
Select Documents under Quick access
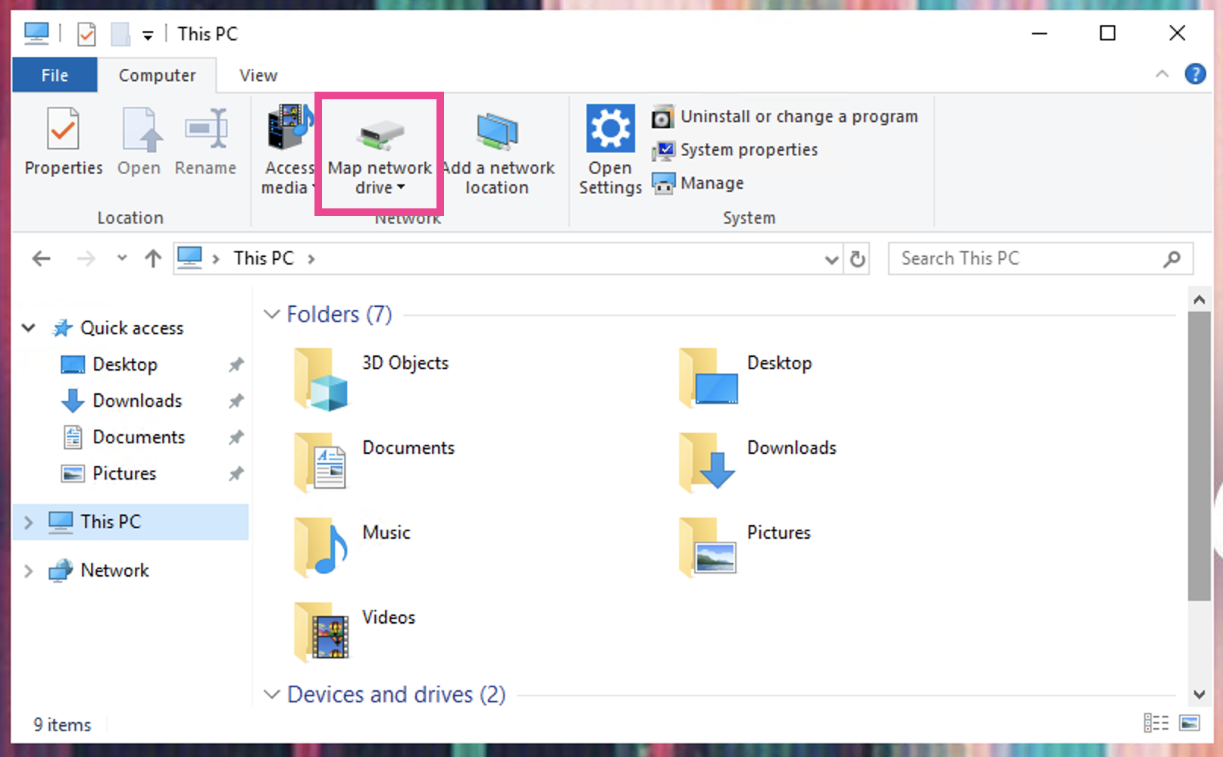coord(139,437)
